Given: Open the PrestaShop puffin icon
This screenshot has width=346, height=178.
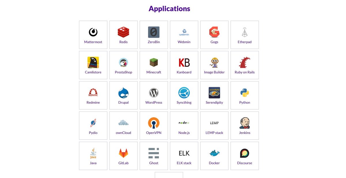Looking at the screenshot, I should click(x=123, y=63).
